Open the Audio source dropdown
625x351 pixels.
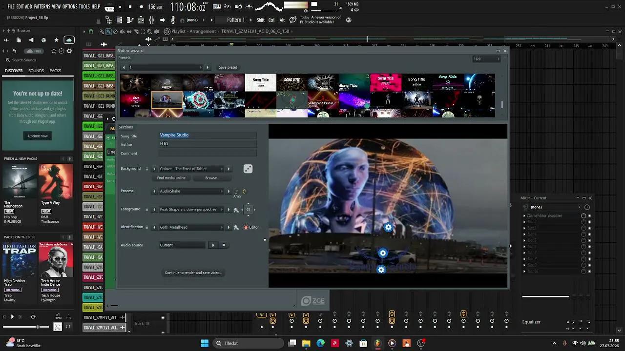click(182, 245)
